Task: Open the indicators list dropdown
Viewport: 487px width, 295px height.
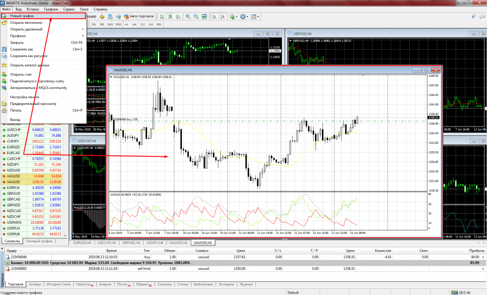Action: pyautogui.click(x=233, y=16)
